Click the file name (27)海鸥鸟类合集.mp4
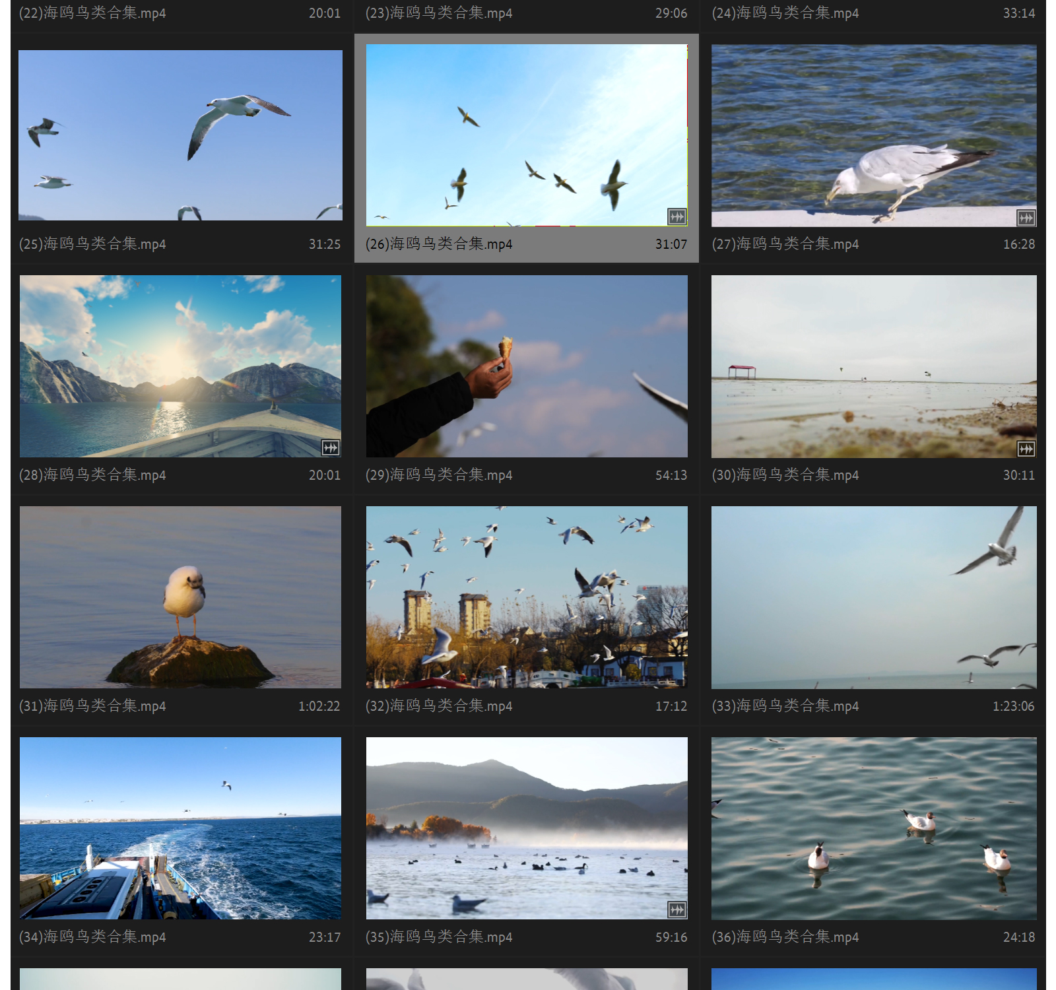This screenshot has width=1056, height=990. click(785, 244)
